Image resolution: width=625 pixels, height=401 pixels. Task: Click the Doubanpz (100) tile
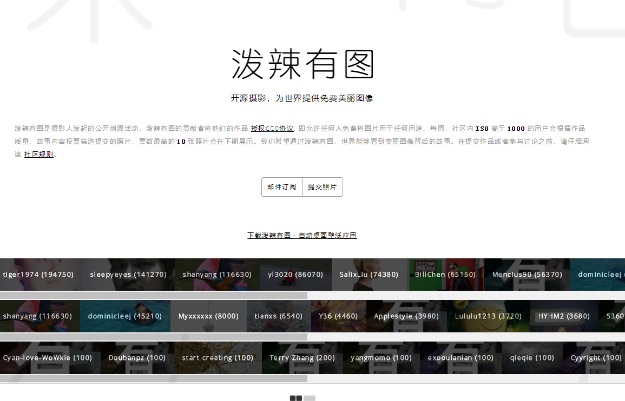coord(137,358)
